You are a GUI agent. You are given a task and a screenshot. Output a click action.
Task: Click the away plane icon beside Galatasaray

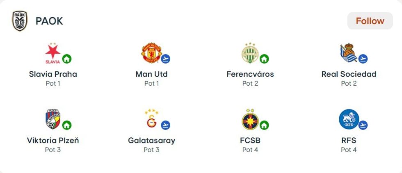click(166, 125)
